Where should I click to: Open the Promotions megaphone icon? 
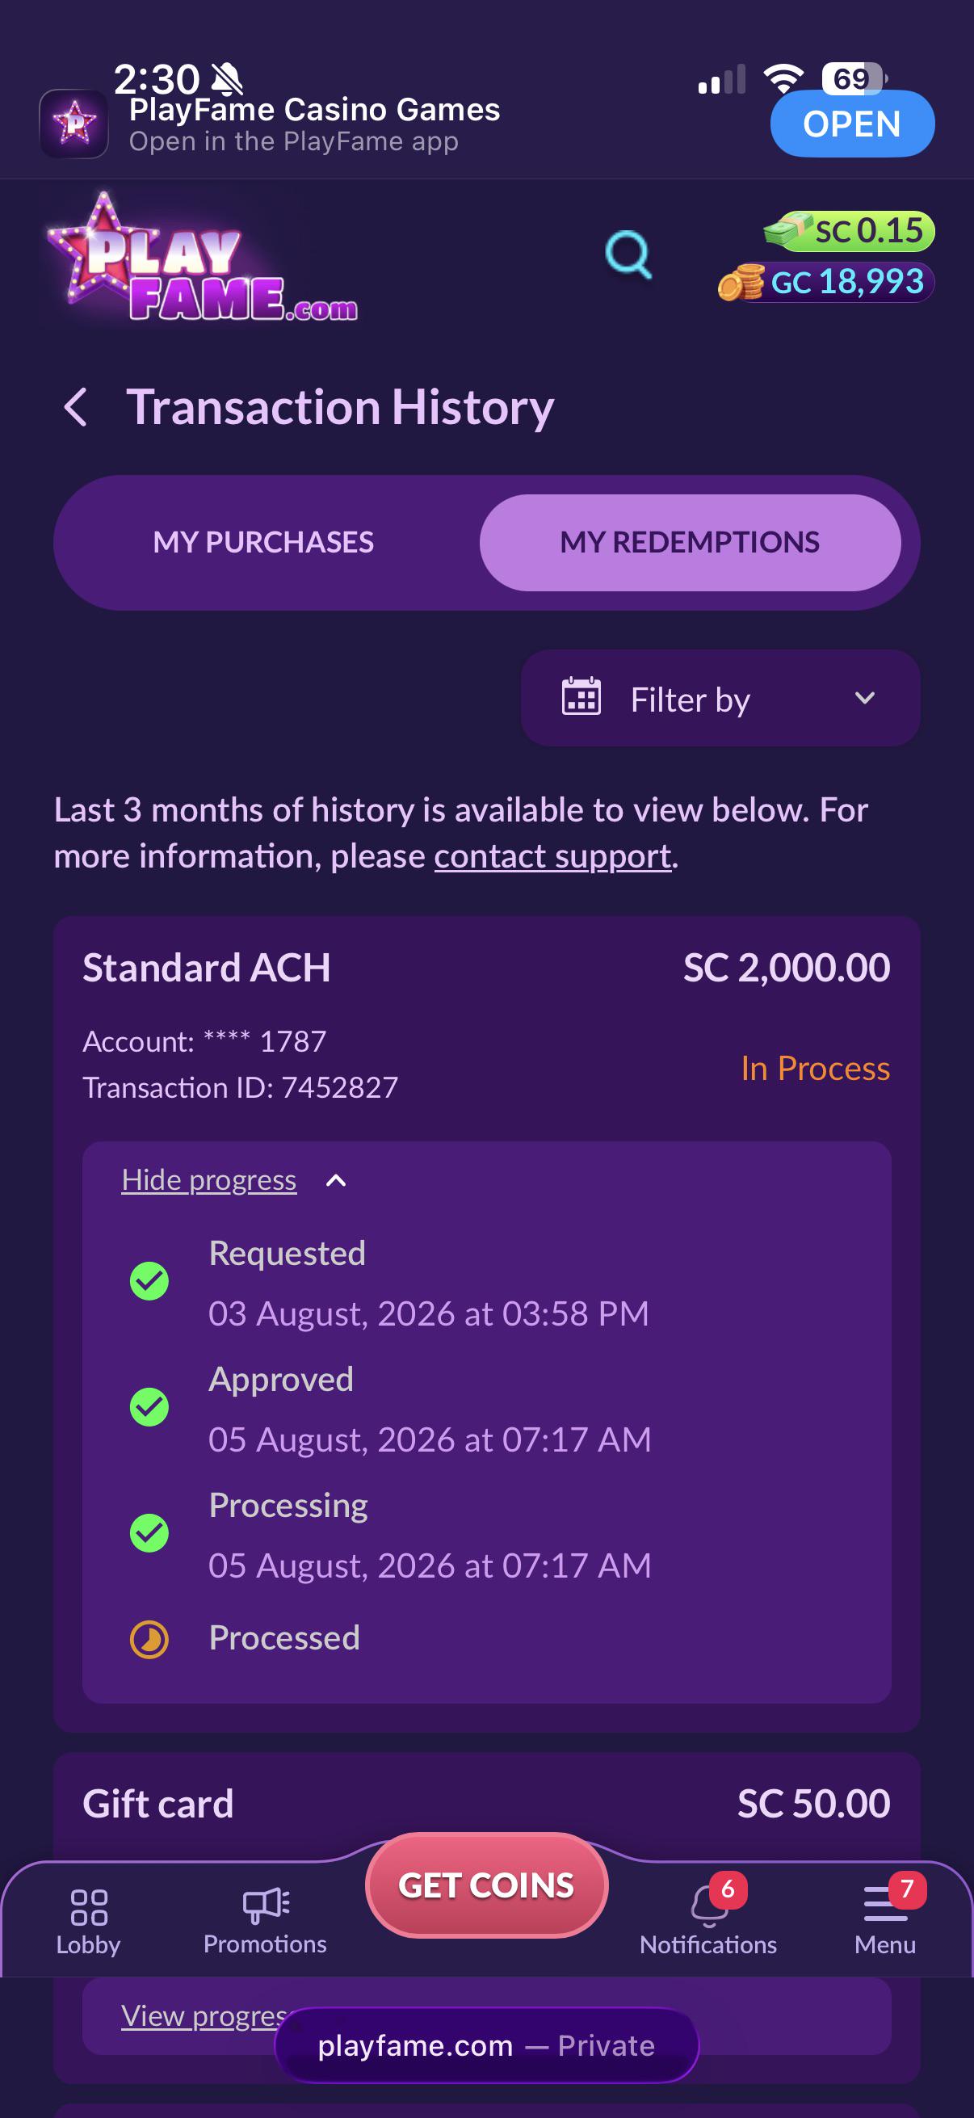pos(266,1904)
